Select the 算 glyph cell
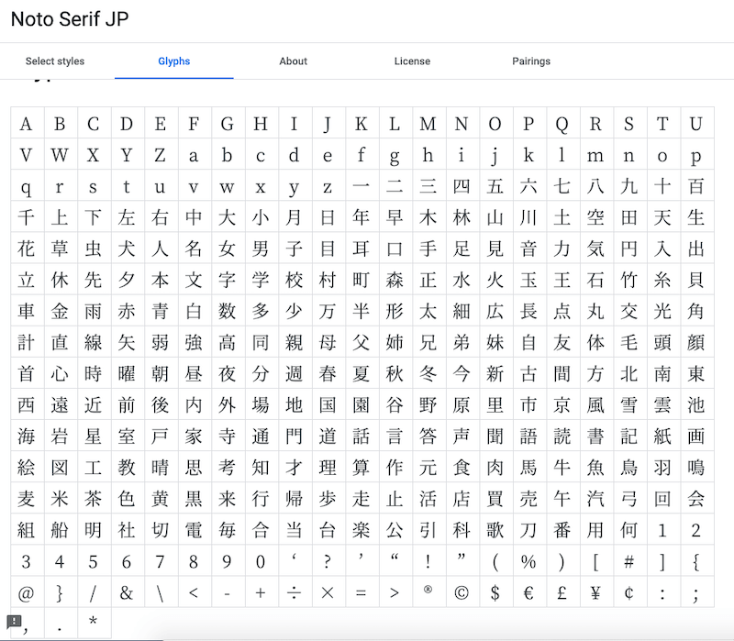This screenshot has height=641, width=734. click(362, 467)
